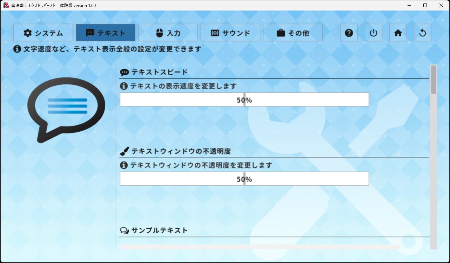
Task: Select the その他 tab
Action: pyautogui.click(x=293, y=33)
